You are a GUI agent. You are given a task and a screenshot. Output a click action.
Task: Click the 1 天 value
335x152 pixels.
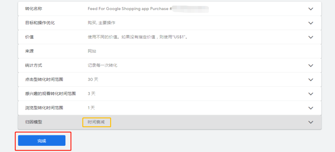point(91,108)
